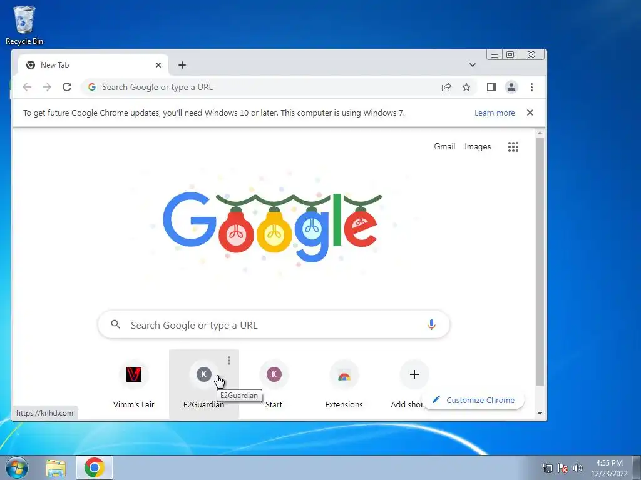Open the profile avatar menu
Screen dimensions: 641x480
[x=511, y=87]
